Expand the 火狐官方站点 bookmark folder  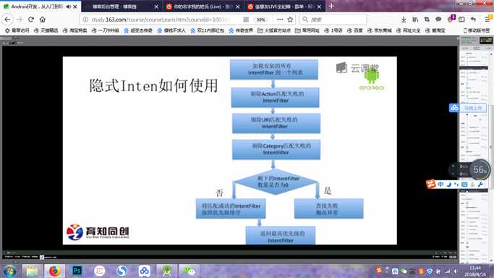(274, 30)
